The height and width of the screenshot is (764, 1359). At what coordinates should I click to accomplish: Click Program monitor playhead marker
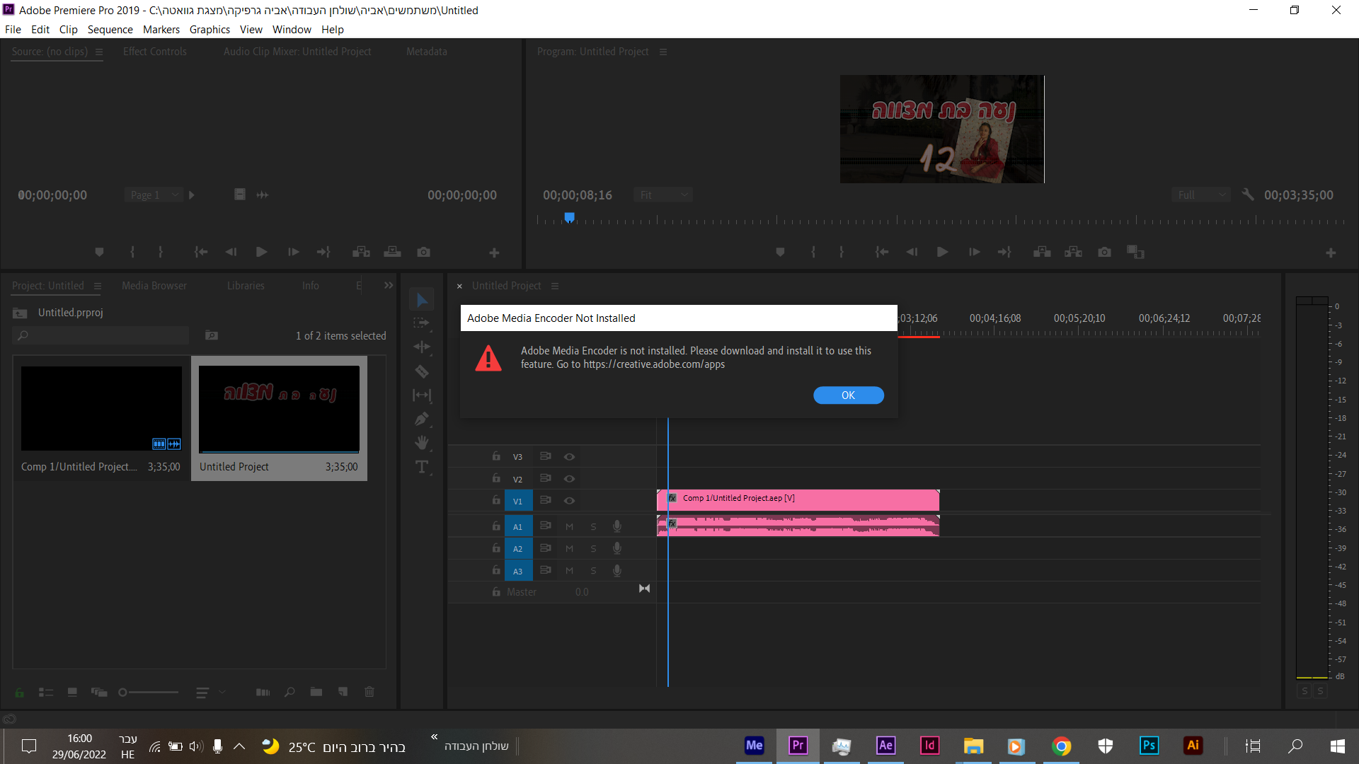click(x=569, y=217)
